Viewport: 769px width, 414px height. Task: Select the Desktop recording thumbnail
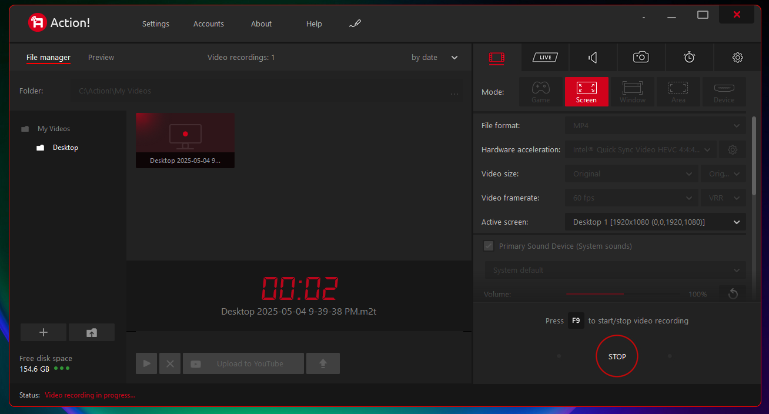coord(185,140)
